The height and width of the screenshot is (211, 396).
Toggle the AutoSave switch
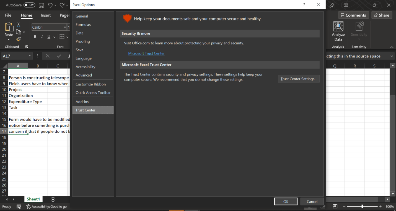click(x=29, y=5)
